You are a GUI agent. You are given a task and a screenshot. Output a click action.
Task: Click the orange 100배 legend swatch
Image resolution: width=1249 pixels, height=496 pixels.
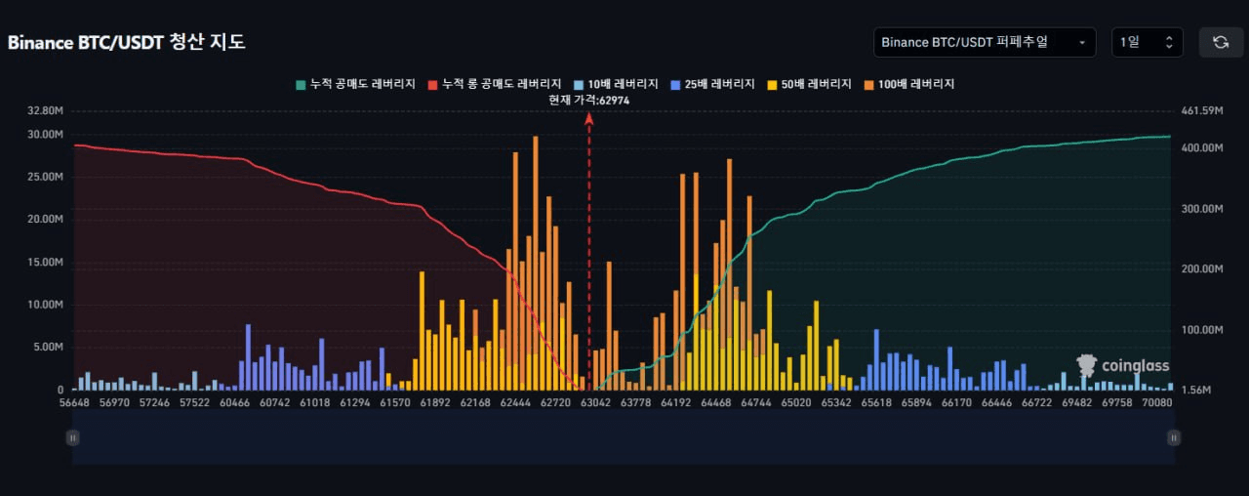coord(869,84)
